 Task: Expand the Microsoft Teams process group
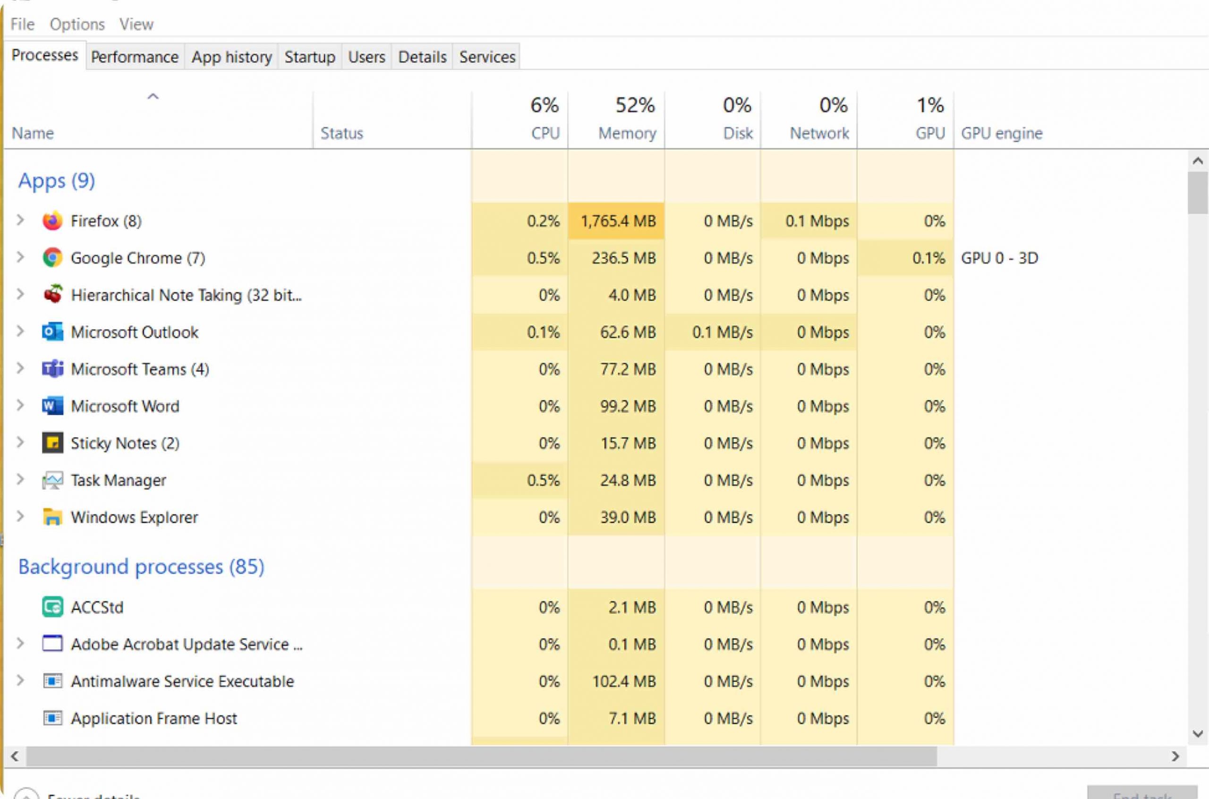[x=20, y=368]
